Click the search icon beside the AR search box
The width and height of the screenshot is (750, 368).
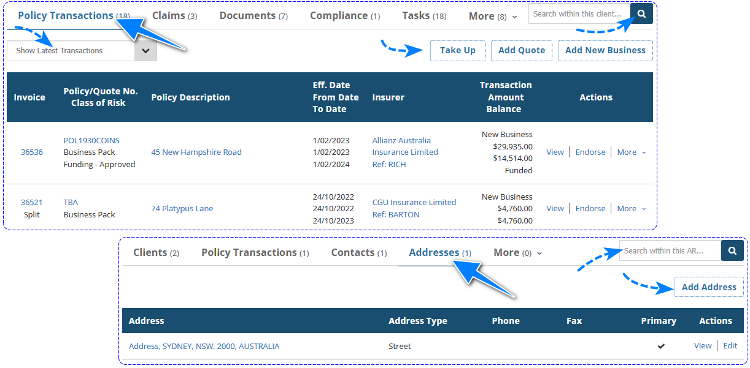(732, 250)
